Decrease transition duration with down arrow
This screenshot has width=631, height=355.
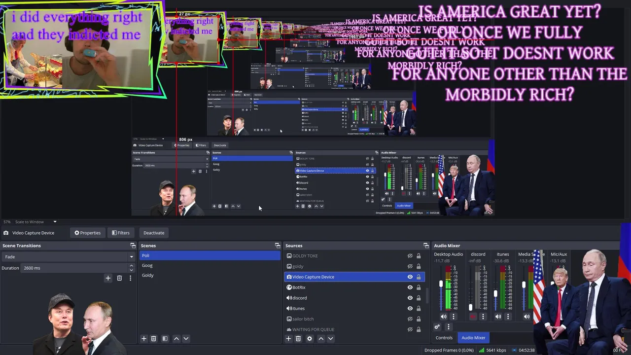click(x=131, y=270)
